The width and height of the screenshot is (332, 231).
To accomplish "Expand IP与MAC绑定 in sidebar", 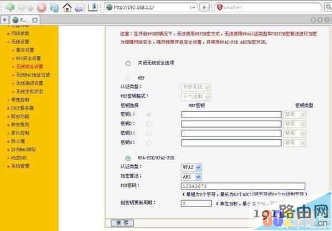I will [23, 149].
